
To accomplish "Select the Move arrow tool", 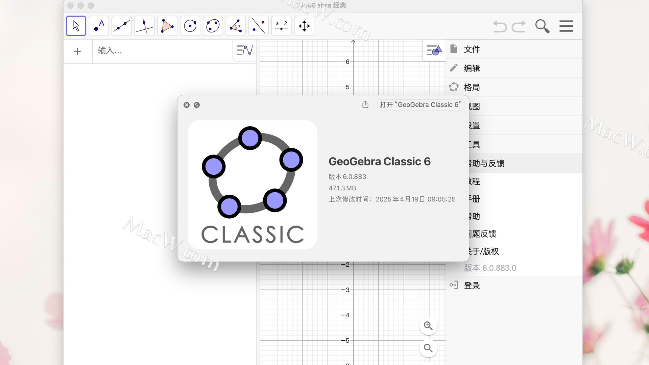I will coord(76,26).
